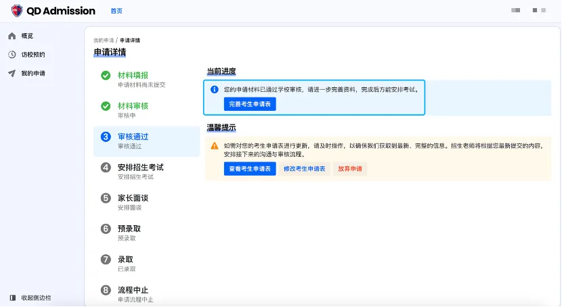Open 访校预约 in the sidebar menu
The width and height of the screenshot is (562, 307).
tap(33, 55)
